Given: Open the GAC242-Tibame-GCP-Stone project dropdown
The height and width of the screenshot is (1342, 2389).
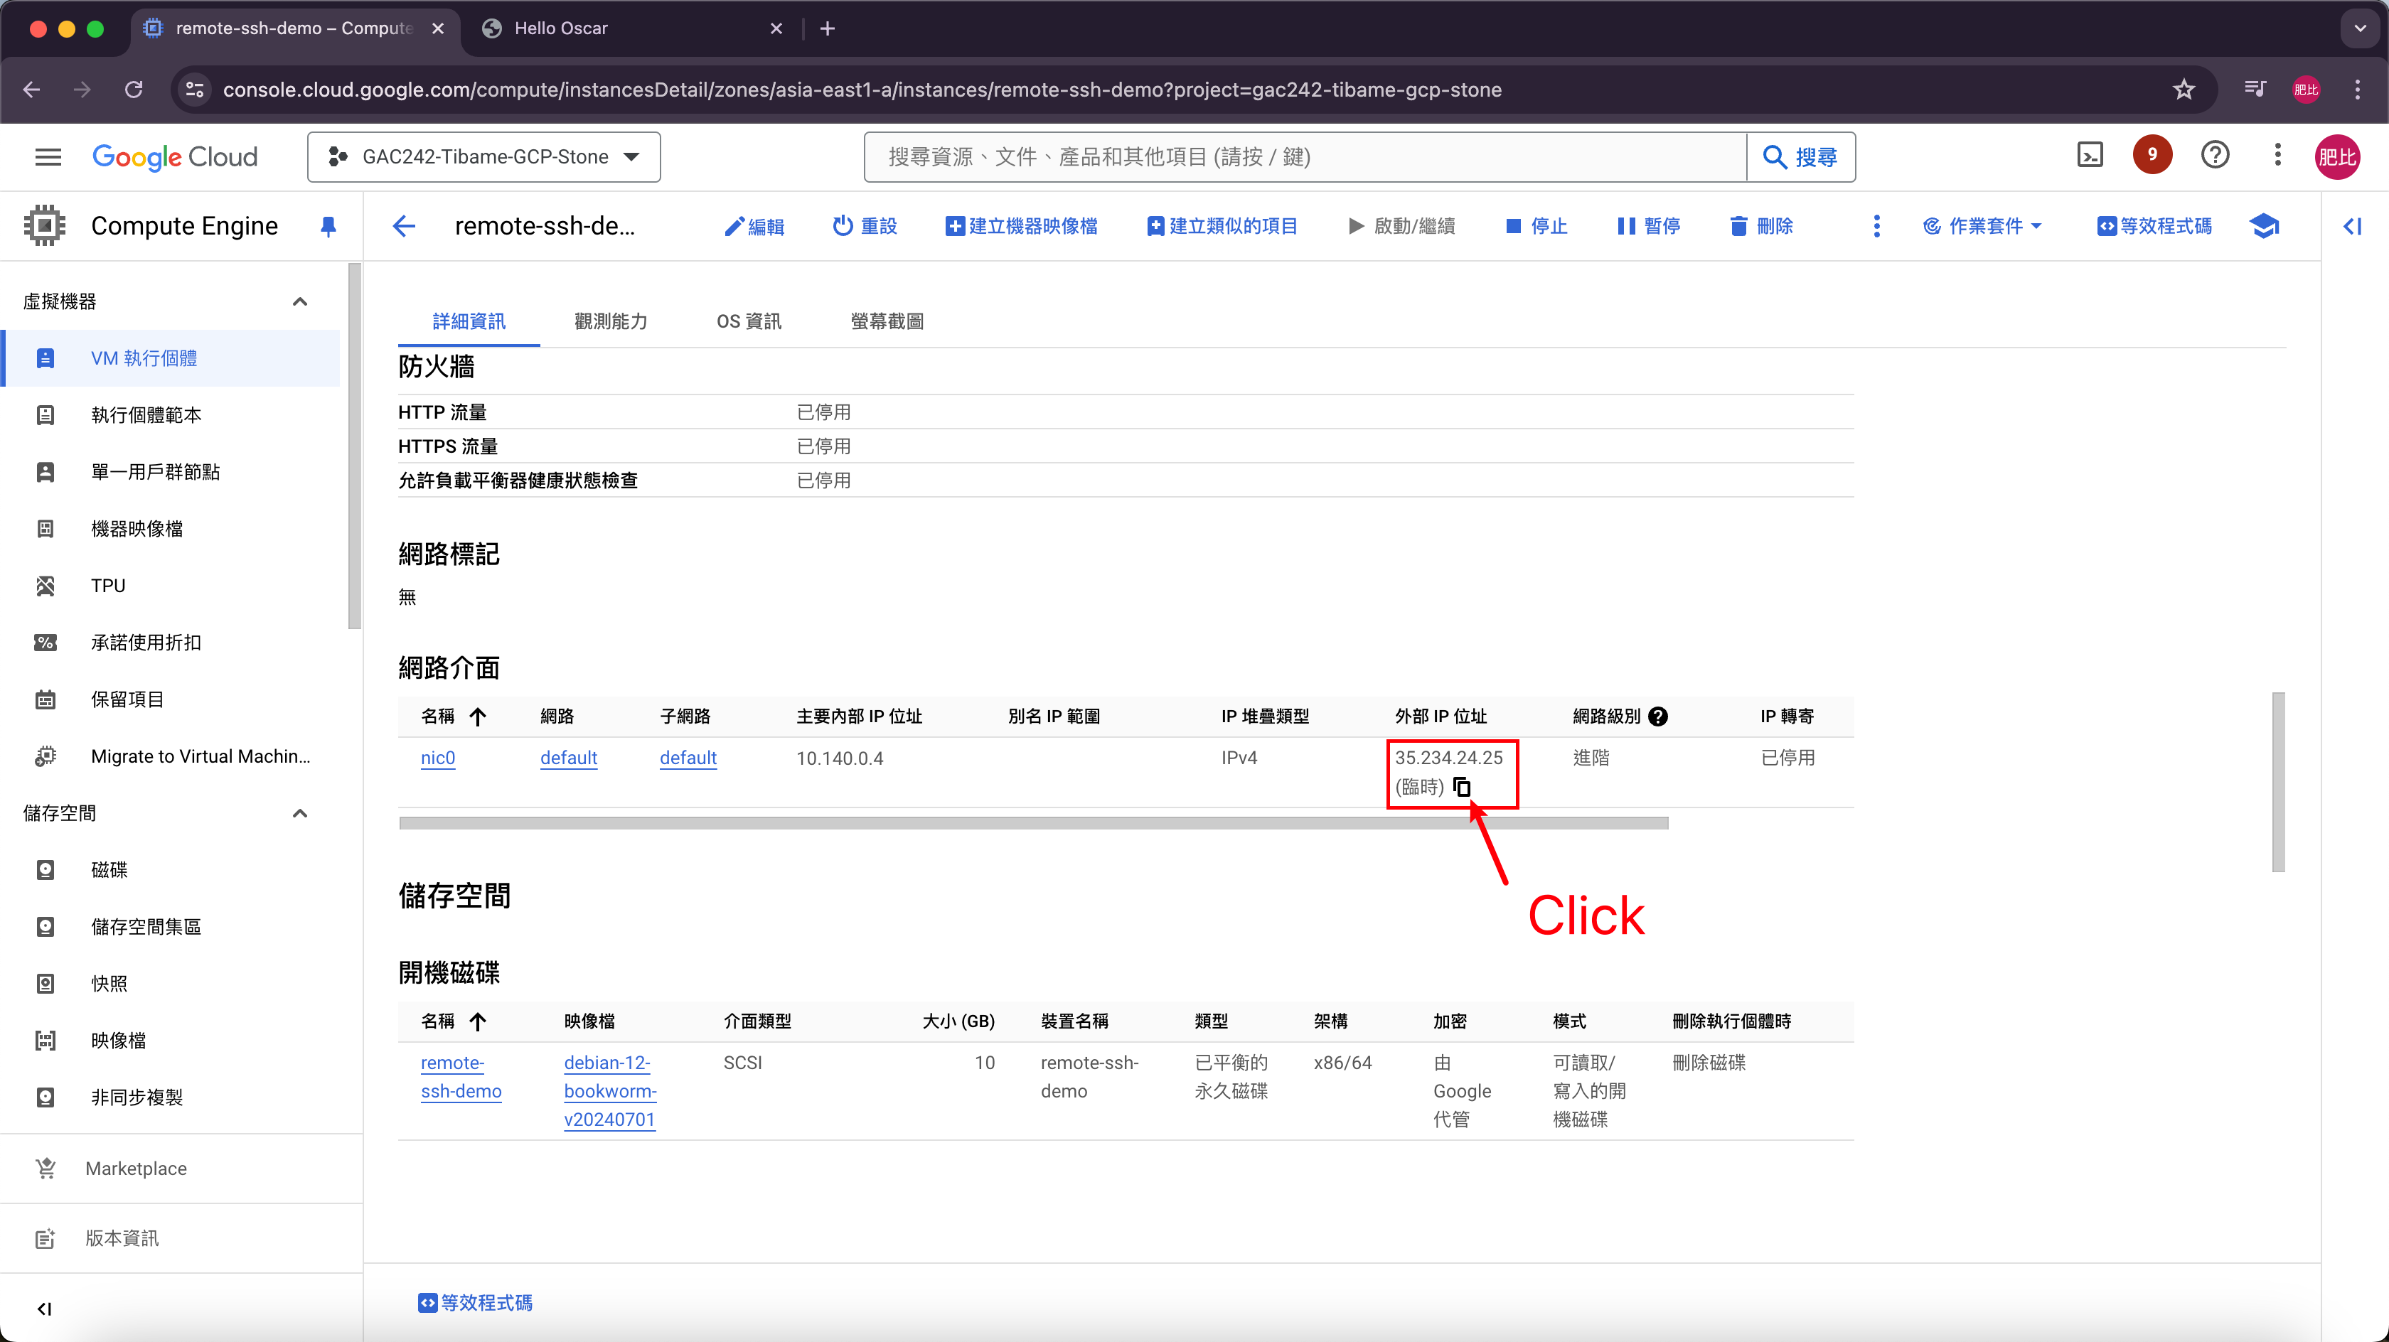Looking at the screenshot, I should pos(483,157).
